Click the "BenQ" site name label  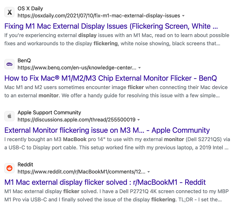[24, 60]
